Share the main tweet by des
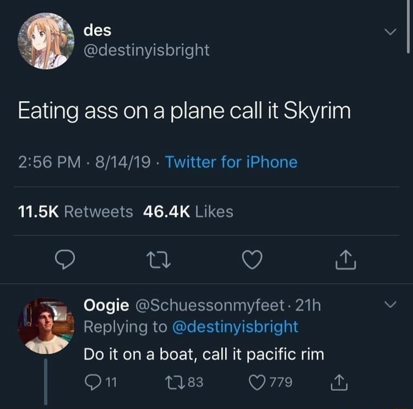This screenshot has width=413, height=409. click(x=346, y=260)
